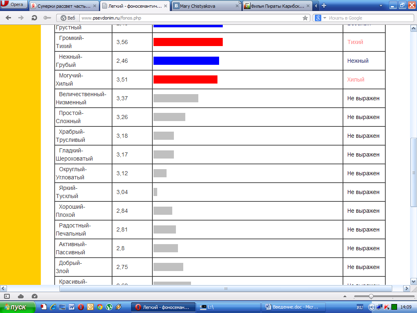Click the vertical scrollbar down arrow
The height and width of the screenshot is (313, 417).
[x=414, y=281]
